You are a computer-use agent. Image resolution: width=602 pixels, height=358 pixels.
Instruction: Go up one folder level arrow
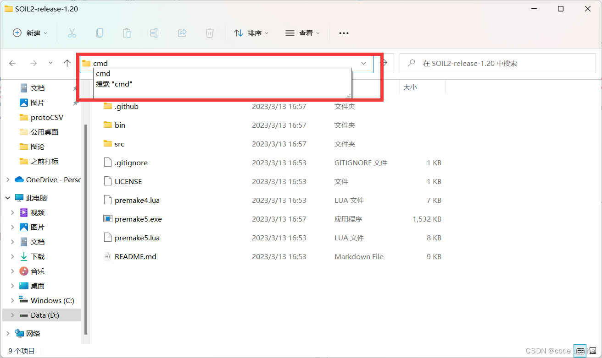pyautogui.click(x=67, y=63)
